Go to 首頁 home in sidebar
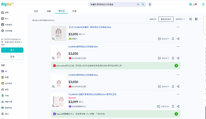Screen dimensions: 206x119 coord(5,12)
